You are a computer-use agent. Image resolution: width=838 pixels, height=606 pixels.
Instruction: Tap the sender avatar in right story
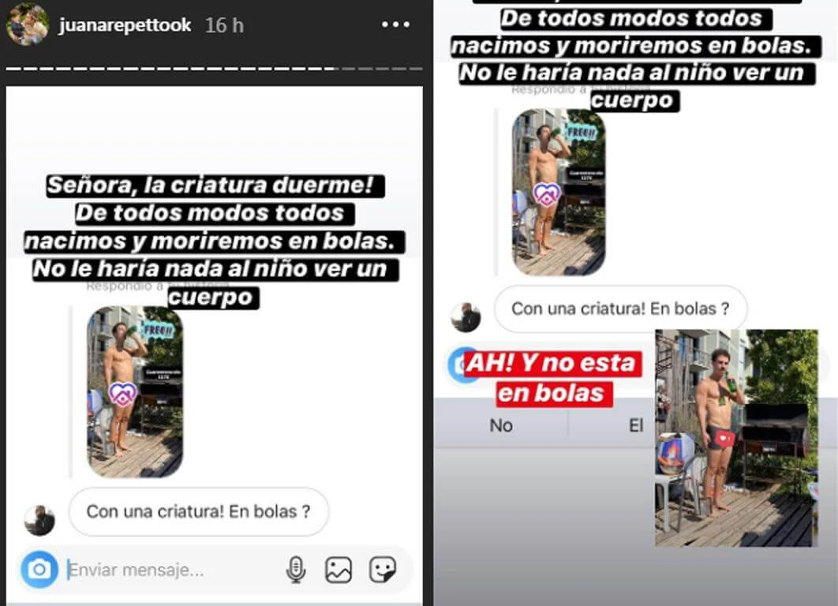(x=466, y=317)
